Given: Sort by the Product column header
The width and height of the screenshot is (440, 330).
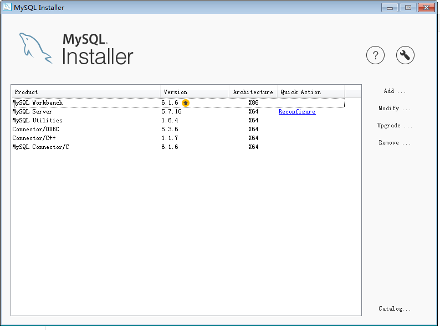Looking at the screenshot, I should click(x=86, y=92).
